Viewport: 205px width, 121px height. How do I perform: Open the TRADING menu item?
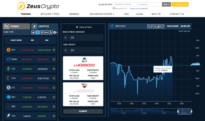click(26, 14)
